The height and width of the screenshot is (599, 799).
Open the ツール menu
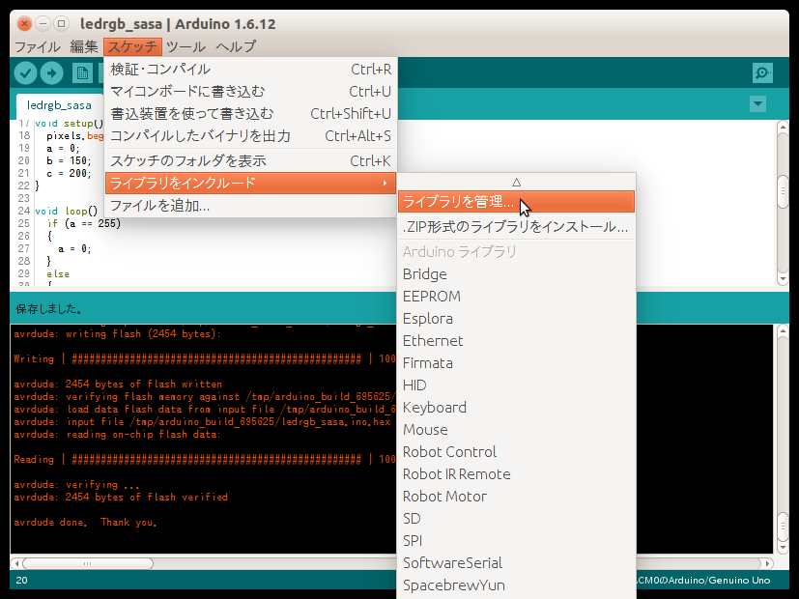[185, 47]
